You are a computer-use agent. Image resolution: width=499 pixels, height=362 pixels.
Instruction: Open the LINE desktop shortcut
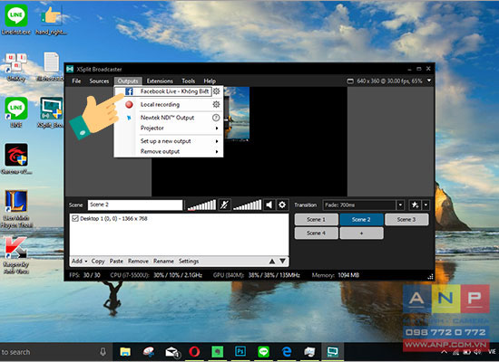(x=16, y=112)
